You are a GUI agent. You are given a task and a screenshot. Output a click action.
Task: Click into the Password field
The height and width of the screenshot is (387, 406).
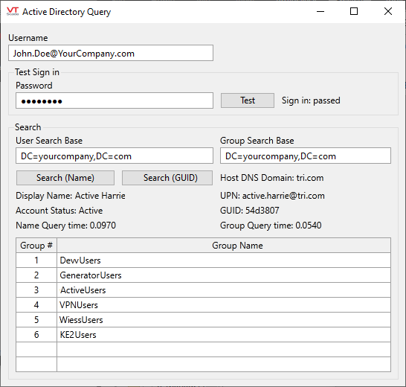pyautogui.click(x=115, y=100)
